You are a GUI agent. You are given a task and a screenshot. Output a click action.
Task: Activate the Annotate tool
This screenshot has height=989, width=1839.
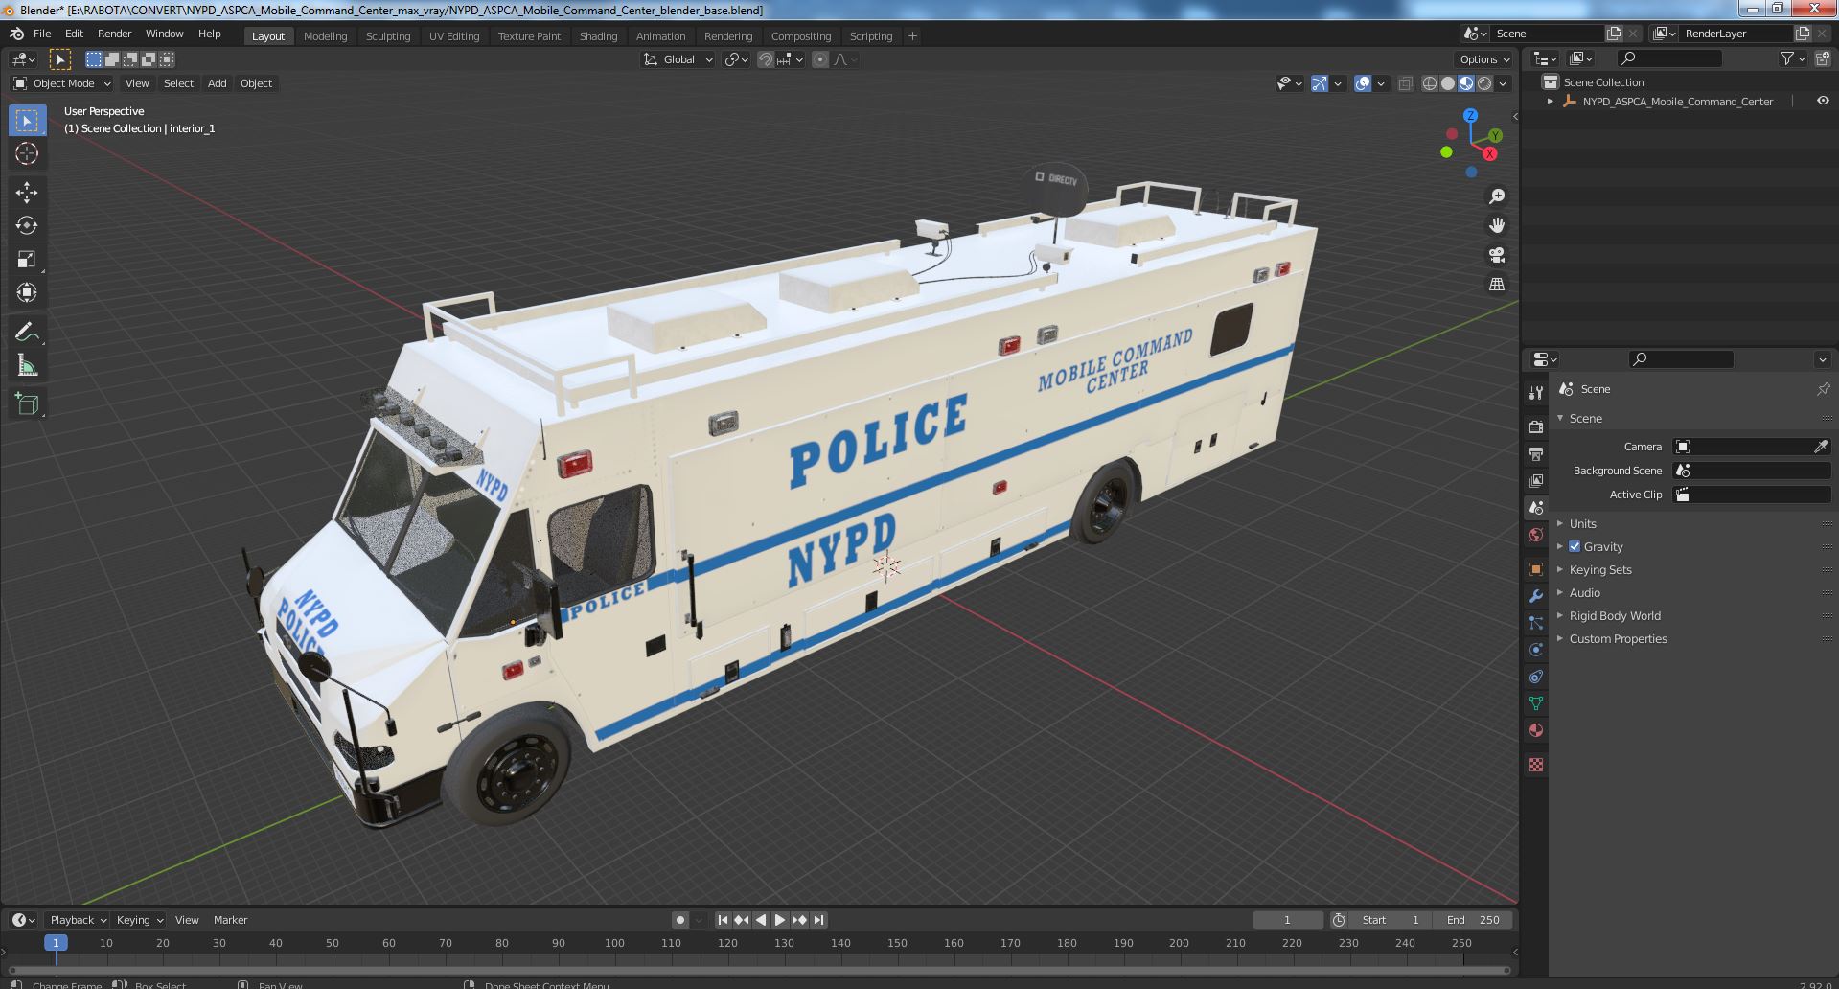(x=27, y=333)
